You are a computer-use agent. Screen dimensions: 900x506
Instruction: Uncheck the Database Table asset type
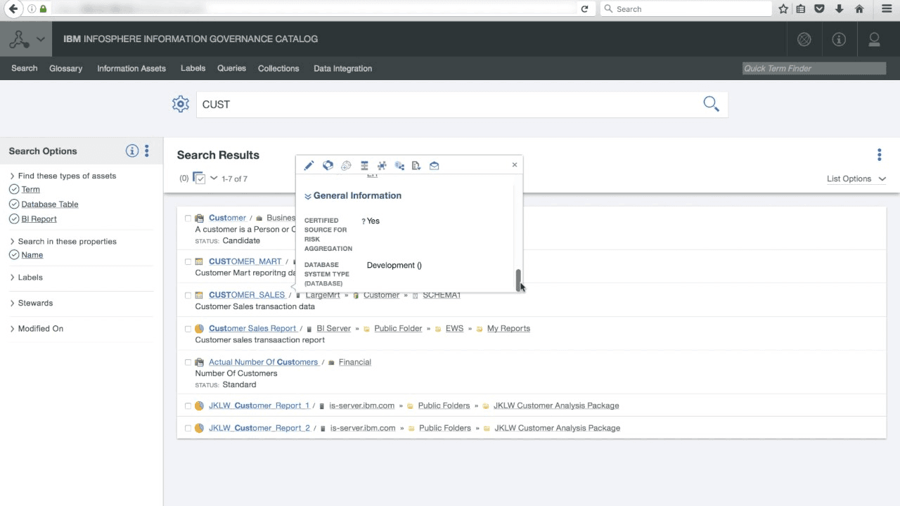[14, 204]
